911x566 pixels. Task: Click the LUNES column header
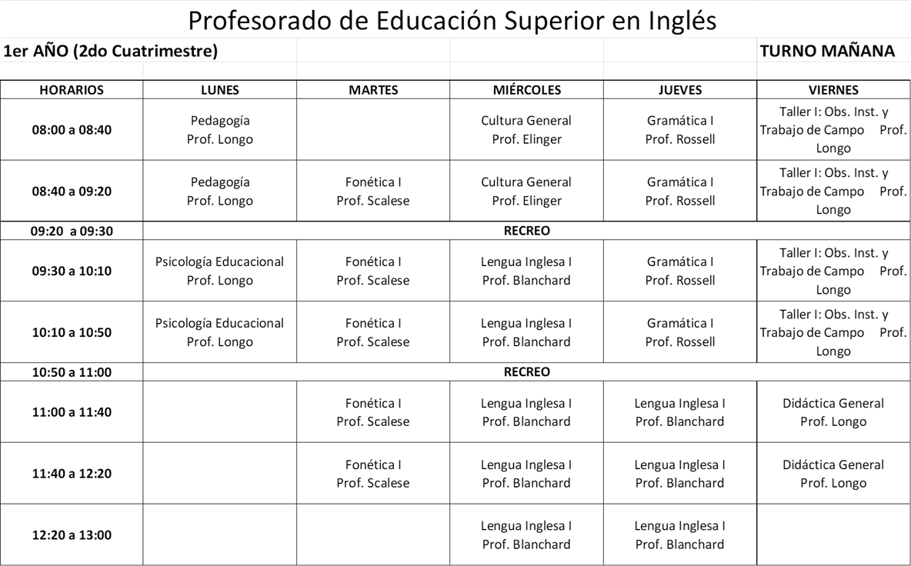tap(219, 90)
